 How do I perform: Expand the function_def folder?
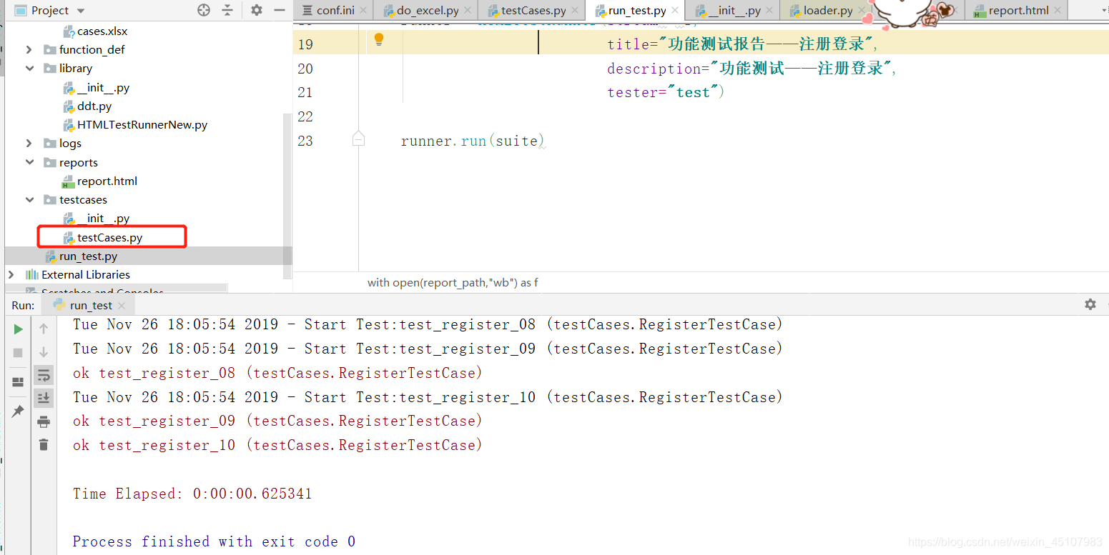(29, 50)
